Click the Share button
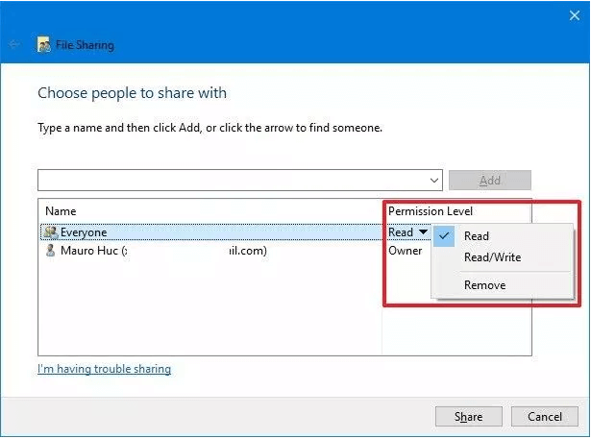 (x=469, y=416)
